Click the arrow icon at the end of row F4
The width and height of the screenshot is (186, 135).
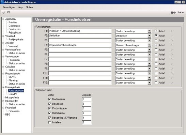(172, 45)
